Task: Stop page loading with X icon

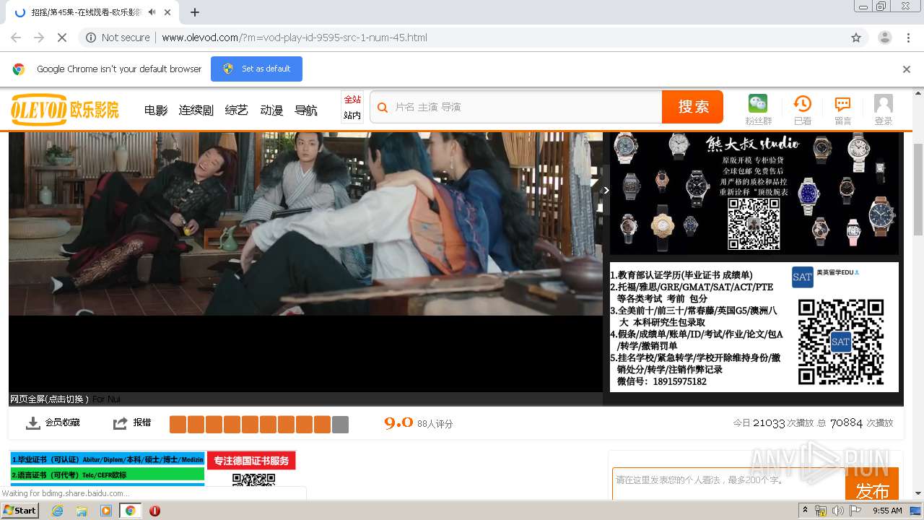Action: [62, 38]
